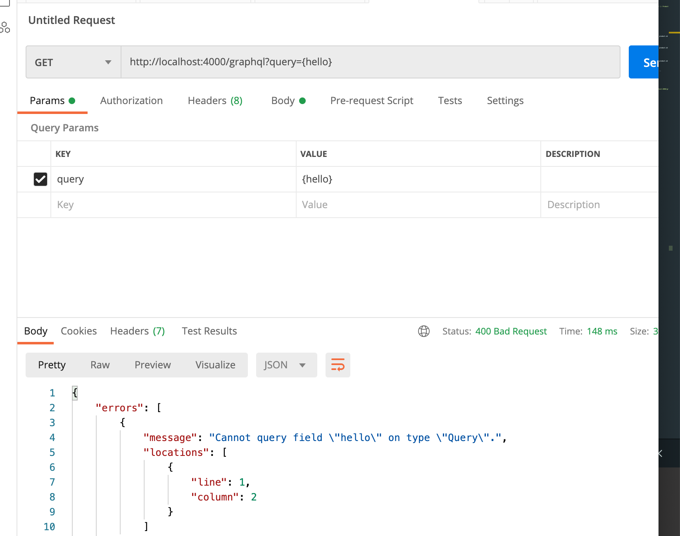Select the response Body tab
This screenshot has height=536, width=680.
coord(36,331)
